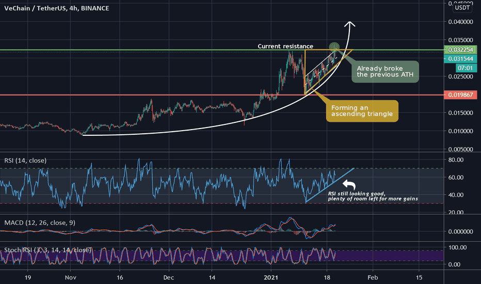Image resolution: width=481 pixels, height=284 pixels.
Task: Click the VeChain / TetherUS chart title
Action: coord(57,8)
